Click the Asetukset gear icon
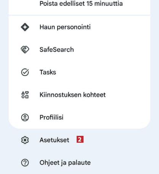The image size is (159, 174). (x=25, y=140)
